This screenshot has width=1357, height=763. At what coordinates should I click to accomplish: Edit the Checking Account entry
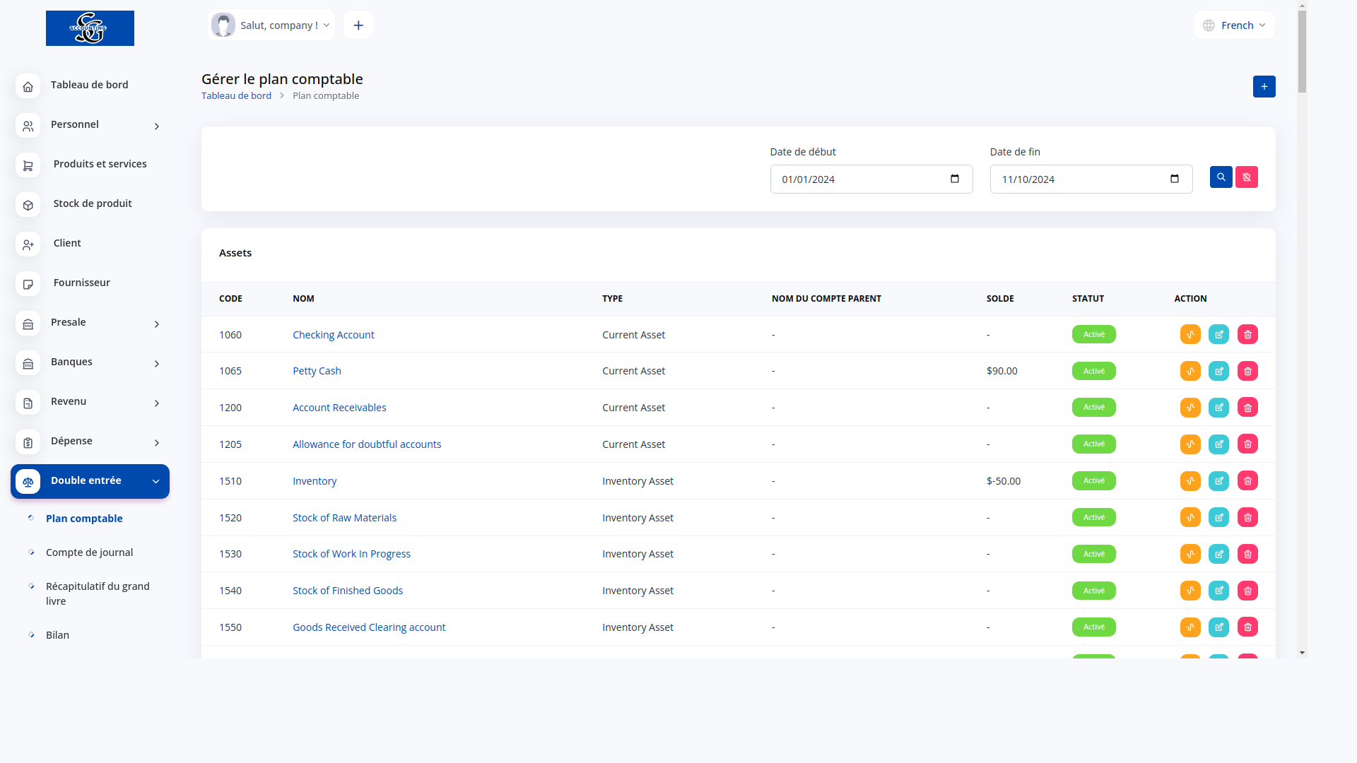click(1218, 334)
